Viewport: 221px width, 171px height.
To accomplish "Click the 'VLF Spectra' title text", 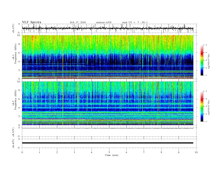I will pos(32,22).
